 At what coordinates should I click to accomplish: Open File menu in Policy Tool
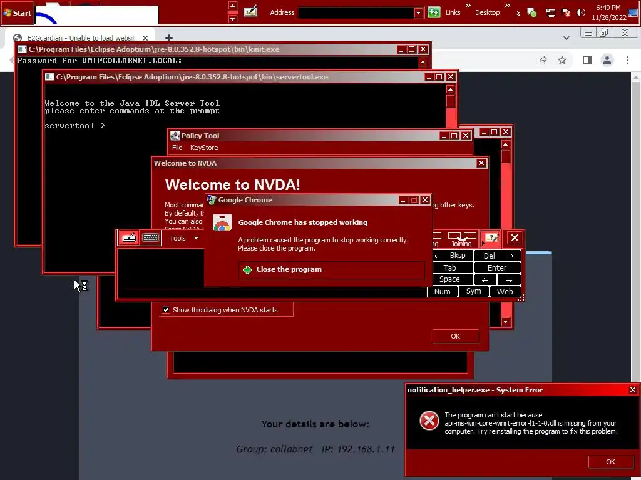point(177,147)
